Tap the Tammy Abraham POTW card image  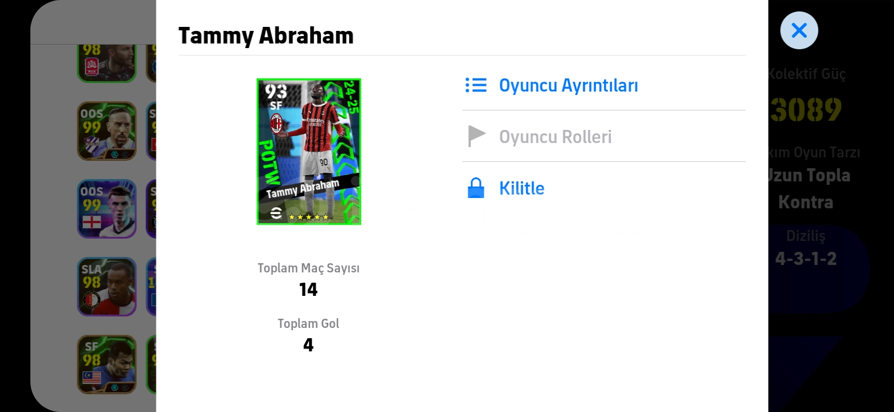point(309,152)
